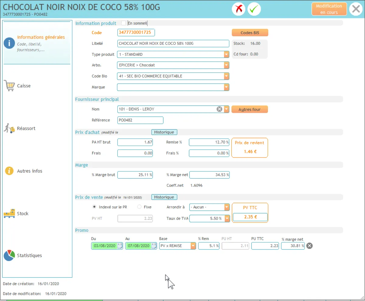Viewport: 365px width, 301px height.
Task: Click the yellow Autres infos icon
Action: (x=9, y=171)
